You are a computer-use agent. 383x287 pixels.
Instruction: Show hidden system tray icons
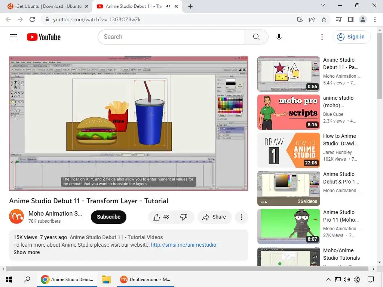pos(328,280)
